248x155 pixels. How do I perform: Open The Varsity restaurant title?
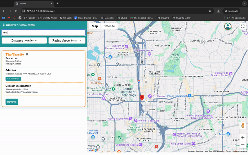(15, 55)
